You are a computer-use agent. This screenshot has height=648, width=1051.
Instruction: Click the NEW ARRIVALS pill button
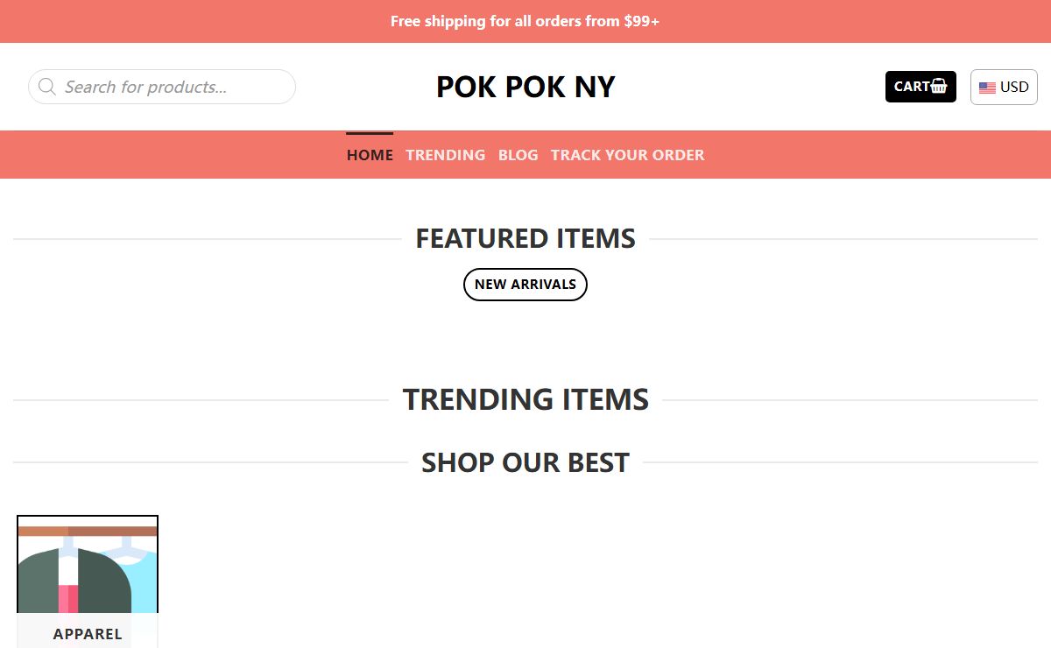coord(525,285)
